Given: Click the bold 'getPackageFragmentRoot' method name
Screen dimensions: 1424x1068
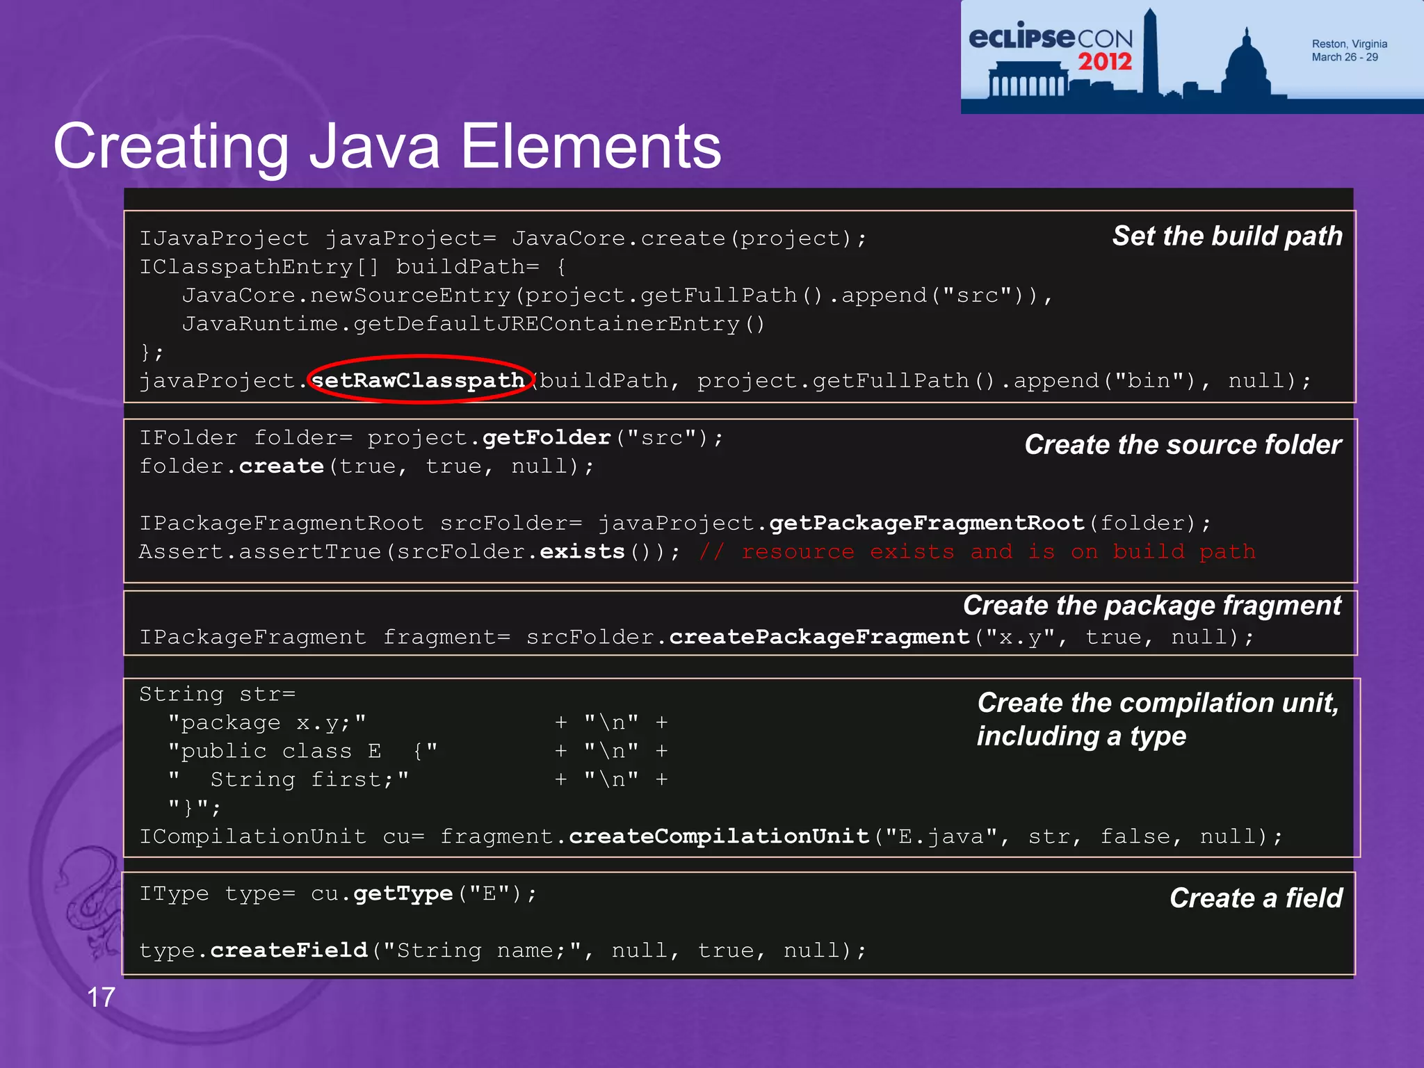Looking at the screenshot, I should pyautogui.click(x=927, y=523).
